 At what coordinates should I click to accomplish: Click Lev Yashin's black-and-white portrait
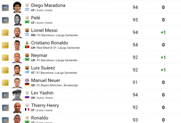pyautogui.click(x=17, y=95)
